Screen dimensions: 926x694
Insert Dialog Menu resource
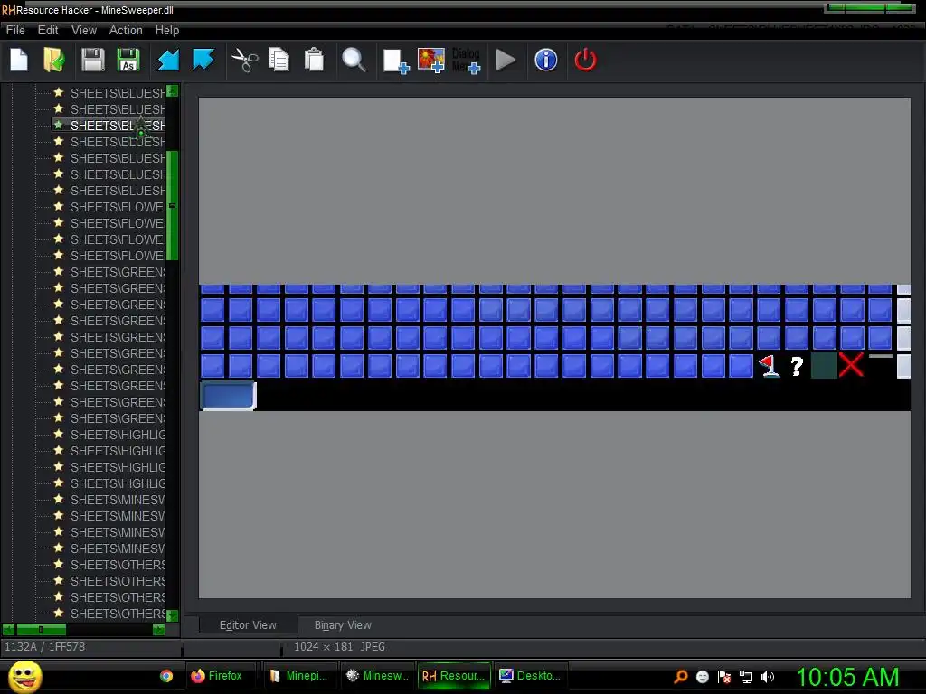click(x=467, y=61)
